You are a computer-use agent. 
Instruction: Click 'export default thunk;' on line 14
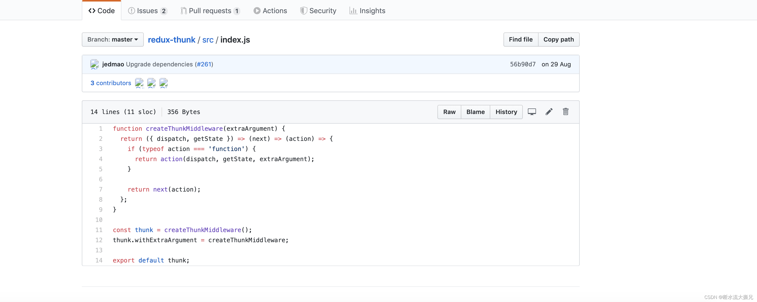pos(151,260)
